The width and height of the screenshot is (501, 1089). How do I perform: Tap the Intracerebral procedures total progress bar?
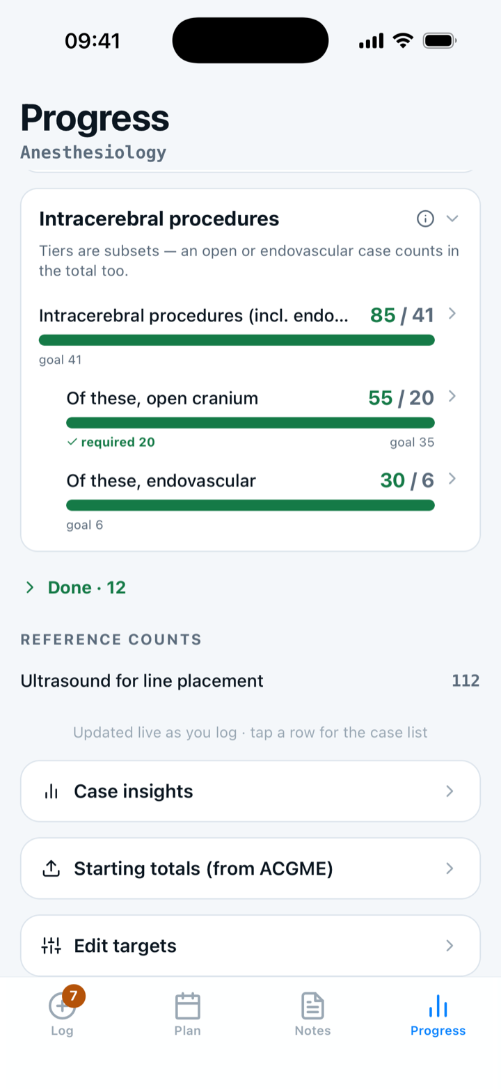[x=237, y=340]
